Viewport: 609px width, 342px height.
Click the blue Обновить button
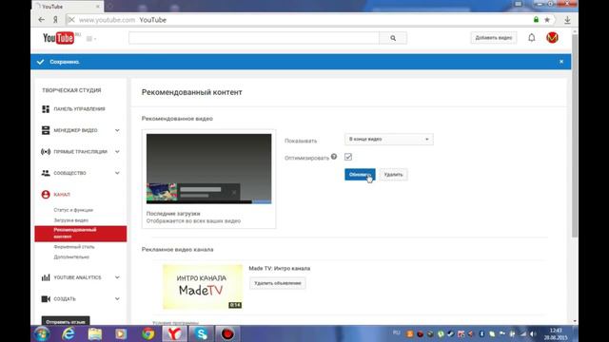tap(360, 175)
